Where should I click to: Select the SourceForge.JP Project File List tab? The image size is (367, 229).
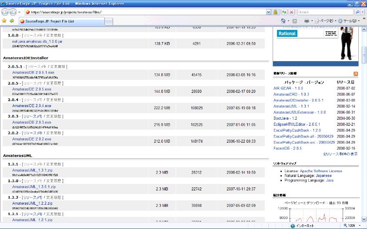point(62,21)
